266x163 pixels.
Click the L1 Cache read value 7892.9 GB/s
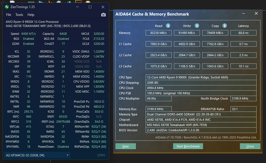[159, 44]
